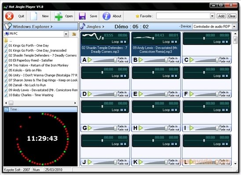Adjust volume slider of jingle B
241x175 pixels.
coord(166,60)
